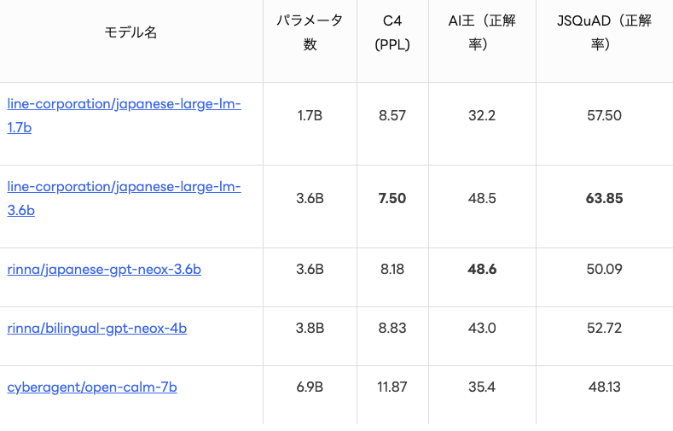
Task: Click the モデル名 column header
Action: (131, 32)
